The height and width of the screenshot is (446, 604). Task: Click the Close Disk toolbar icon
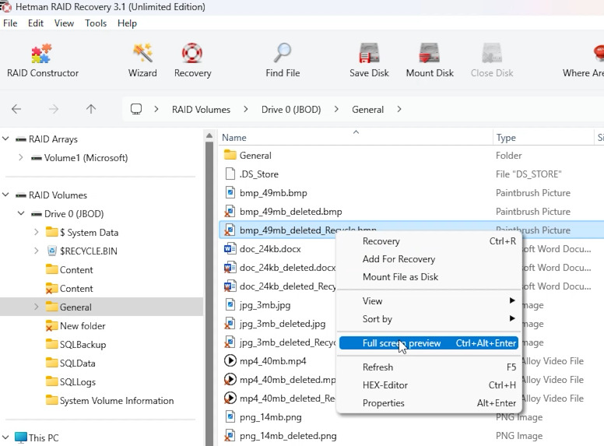pyautogui.click(x=492, y=54)
